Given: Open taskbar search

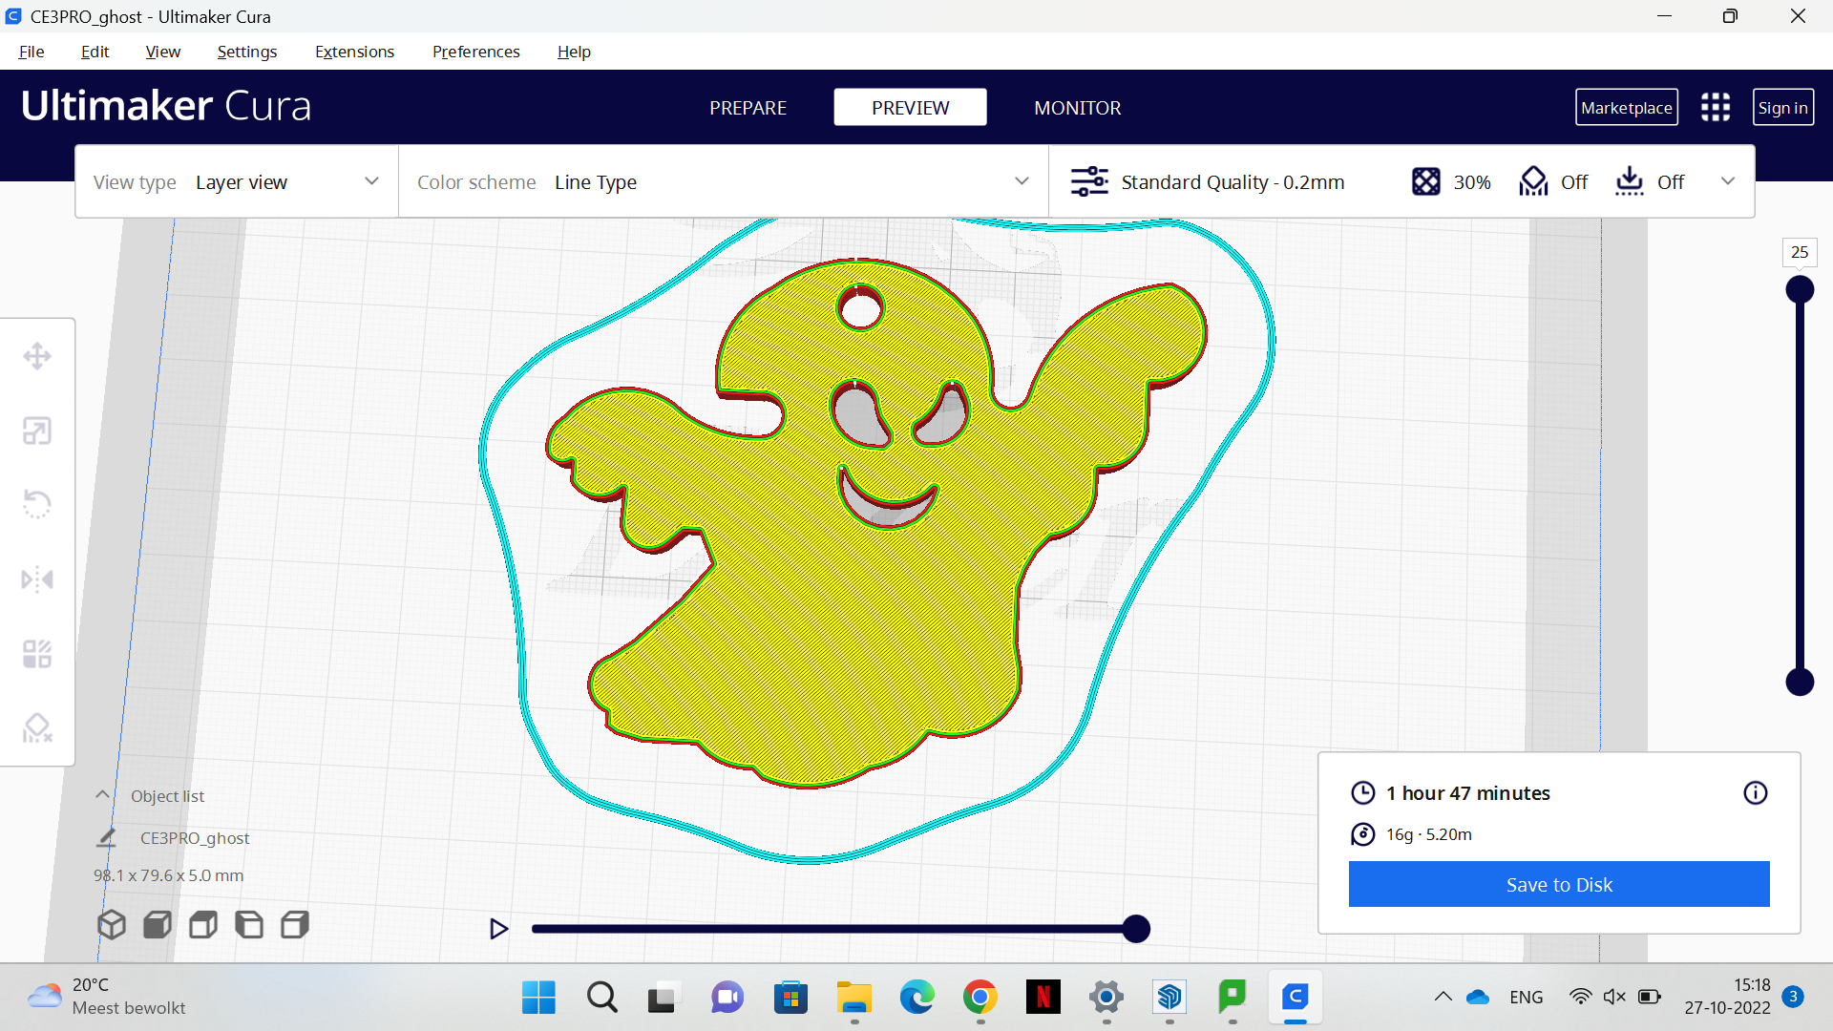Looking at the screenshot, I should point(601,998).
